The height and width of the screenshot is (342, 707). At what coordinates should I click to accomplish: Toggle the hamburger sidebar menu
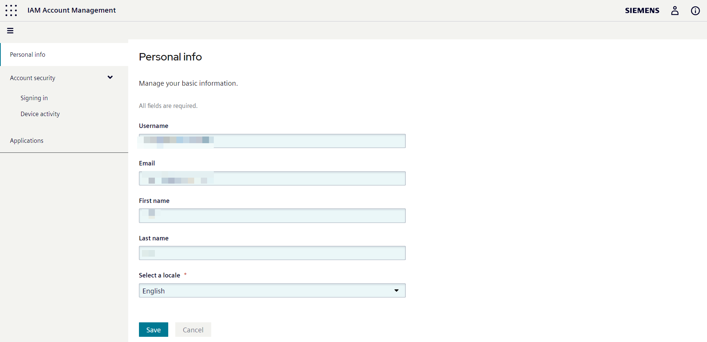(x=10, y=31)
